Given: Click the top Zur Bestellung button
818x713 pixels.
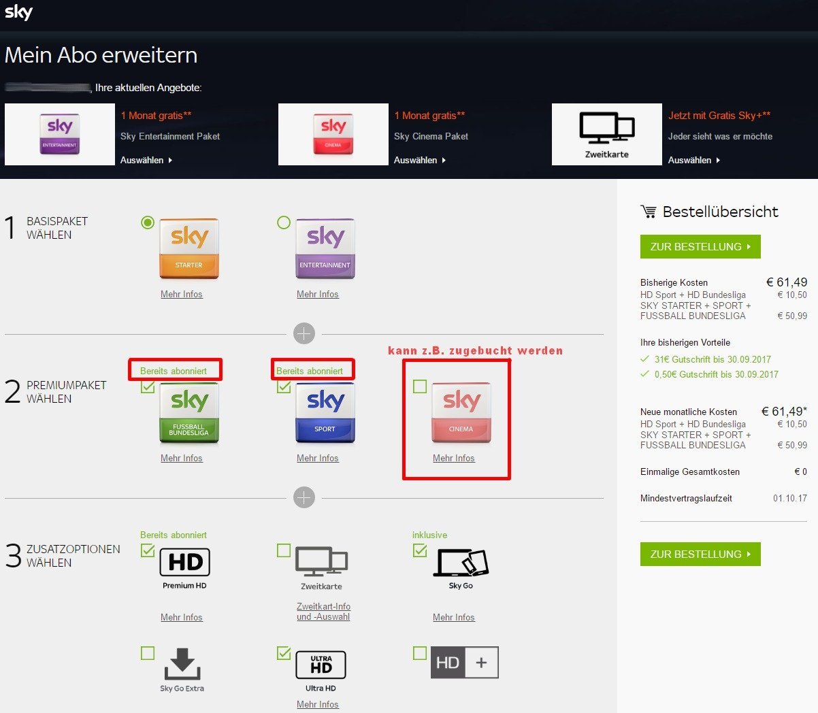Looking at the screenshot, I should tap(700, 247).
